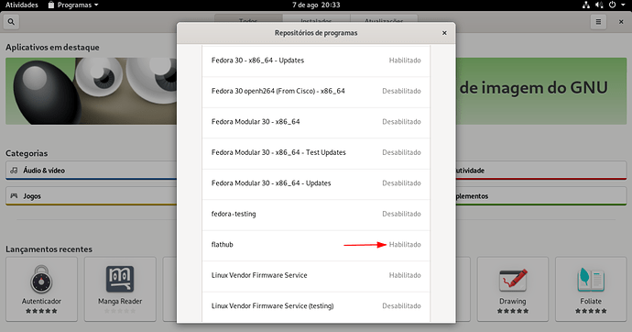This screenshot has height=332, width=632.
Task: Open the clock showing 7 de ago 20:33
Action: [316, 5]
